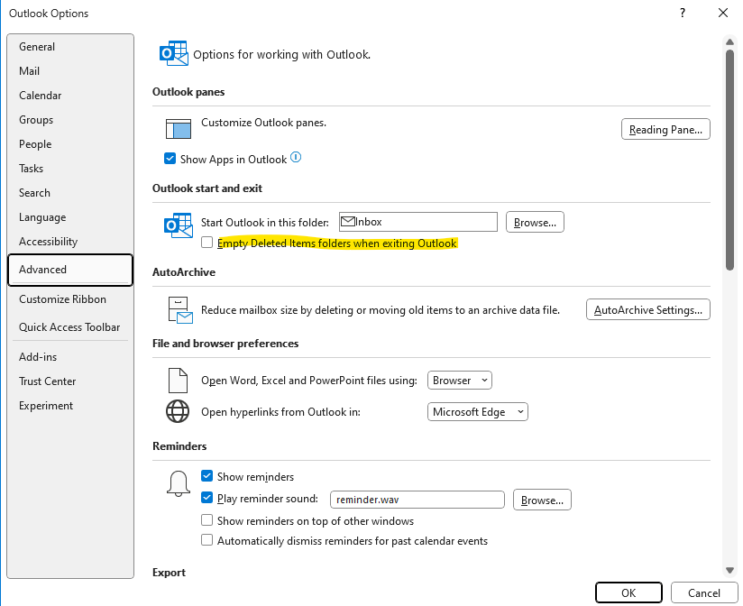The width and height of the screenshot is (743, 606).
Task: Go to Quick Access Toolbar options
Action: (x=70, y=327)
